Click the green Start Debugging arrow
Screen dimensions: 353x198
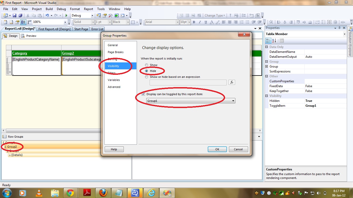coord(66,16)
